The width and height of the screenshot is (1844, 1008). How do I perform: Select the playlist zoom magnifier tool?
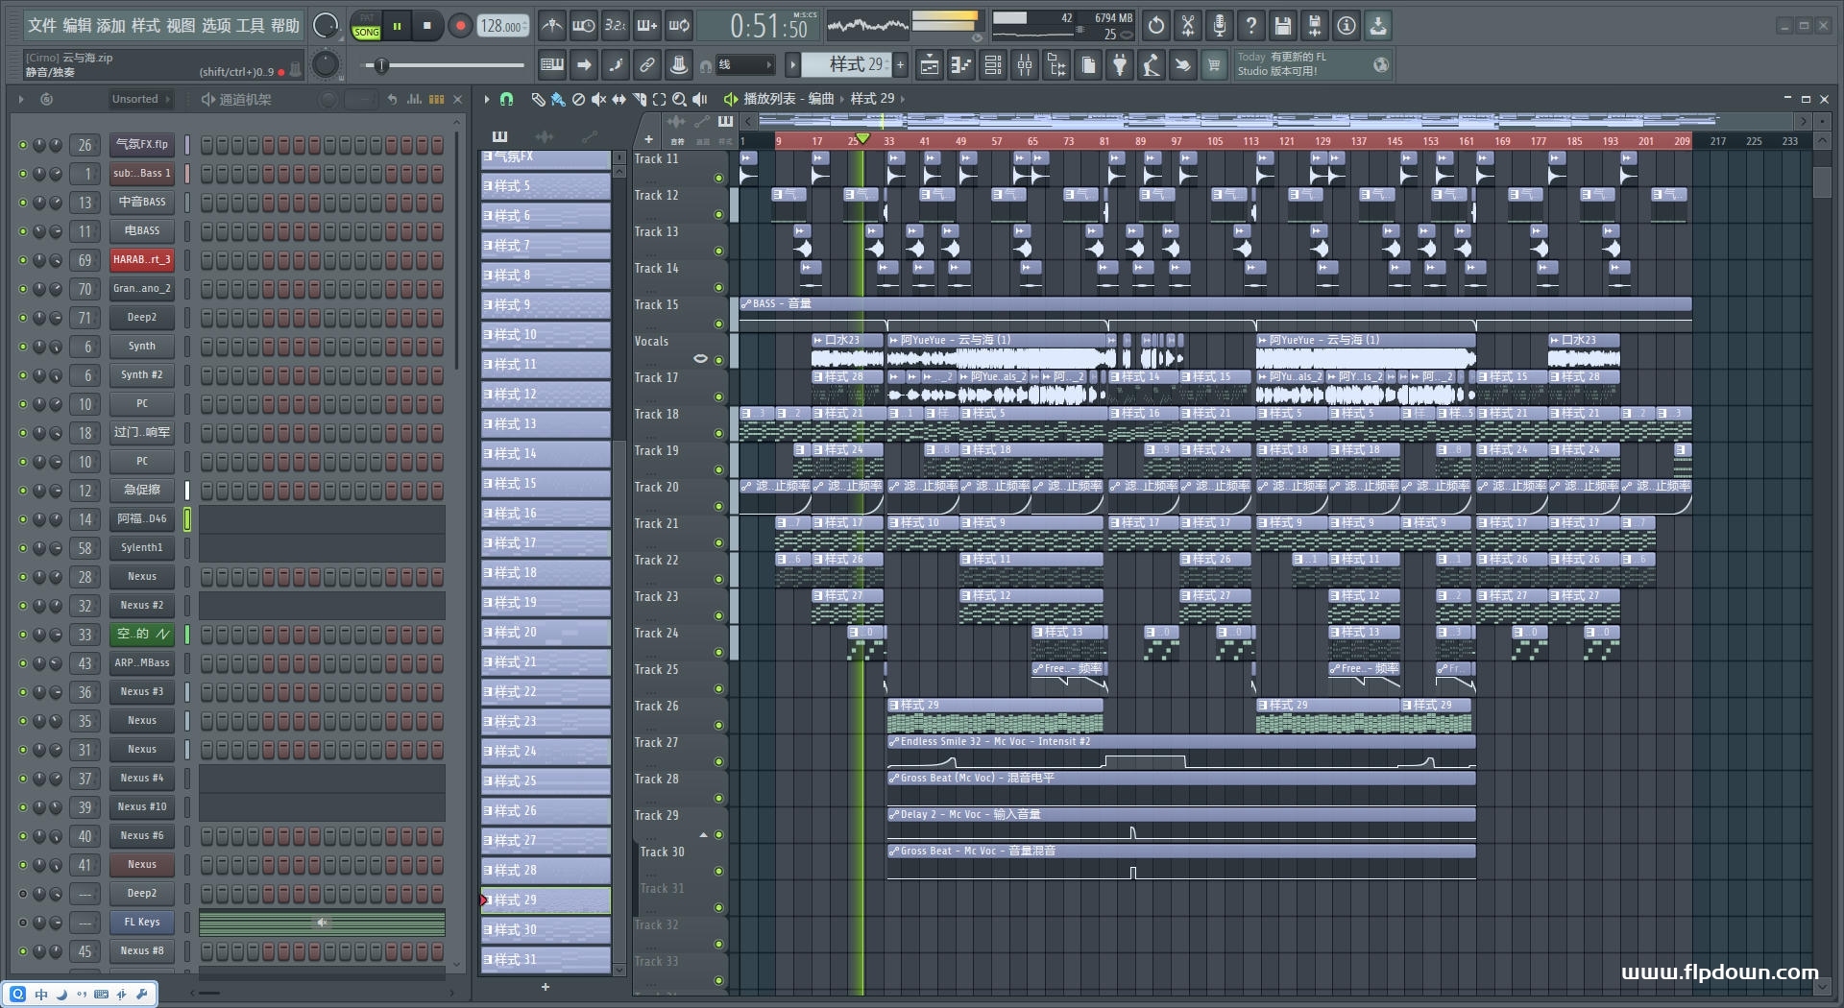click(x=679, y=99)
